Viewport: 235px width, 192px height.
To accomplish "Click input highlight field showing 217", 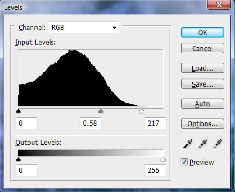I will [155, 124].
